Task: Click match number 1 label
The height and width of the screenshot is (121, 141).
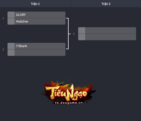Action: click(x=3, y=18)
